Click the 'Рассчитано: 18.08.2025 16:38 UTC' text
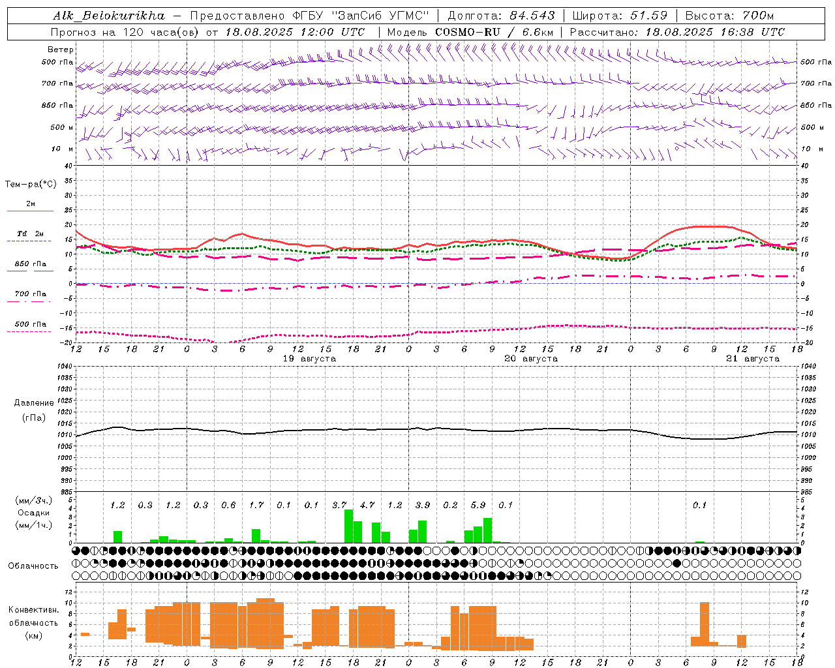 (x=677, y=32)
